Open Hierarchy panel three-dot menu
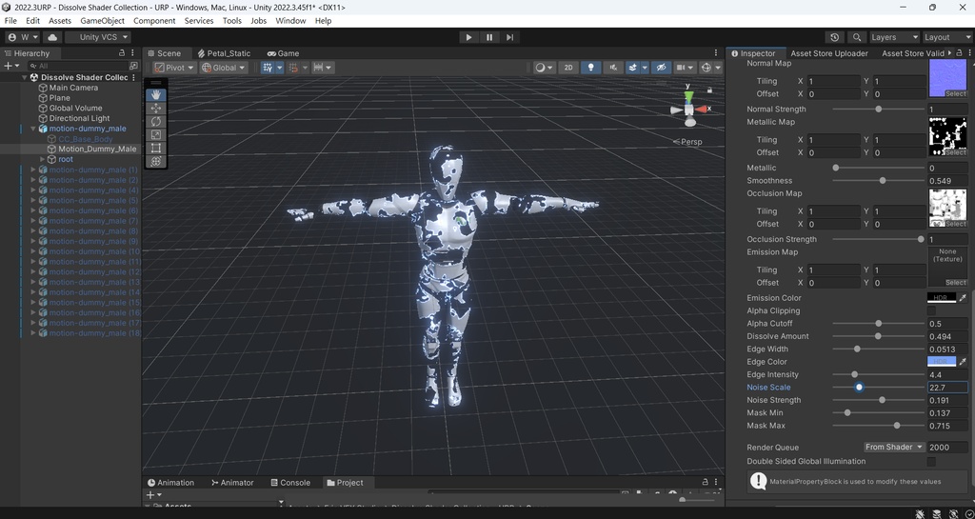 132,53
